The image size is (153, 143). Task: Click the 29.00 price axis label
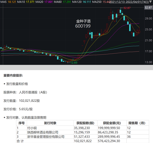click(x=149, y=19)
